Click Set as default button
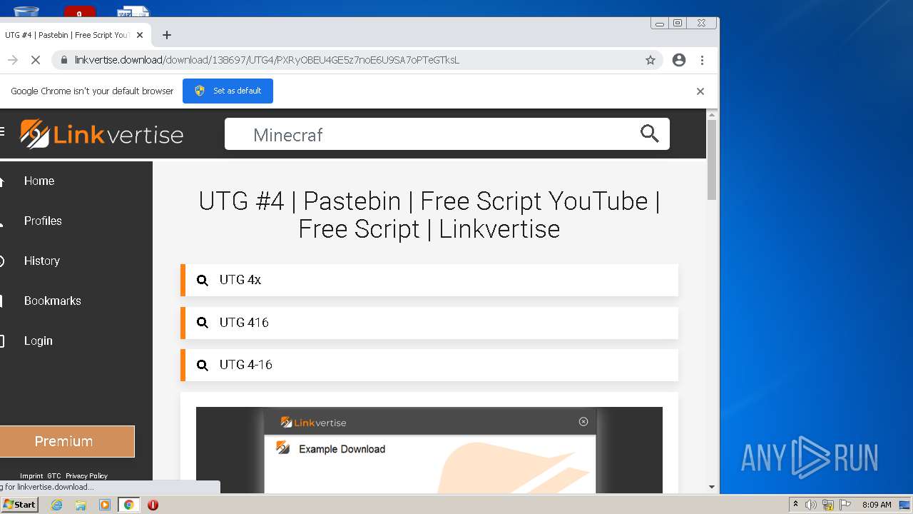This screenshot has width=913, height=514. coord(228,91)
